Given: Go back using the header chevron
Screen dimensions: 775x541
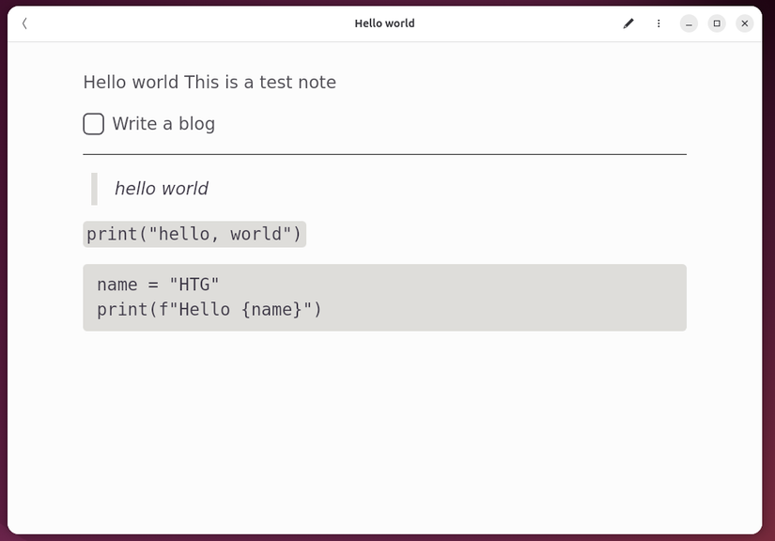Looking at the screenshot, I should [24, 23].
